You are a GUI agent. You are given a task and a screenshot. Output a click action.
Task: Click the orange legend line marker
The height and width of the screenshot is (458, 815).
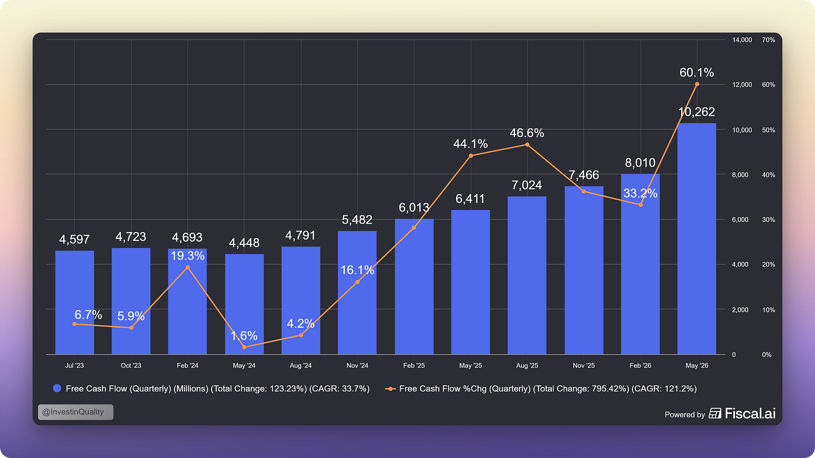pyautogui.click(x=391, y=388)
